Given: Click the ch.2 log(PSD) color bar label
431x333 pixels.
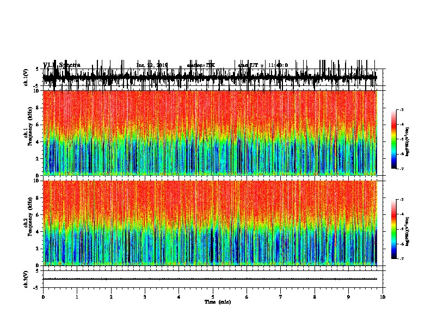Looking at the screenshot, I should (408, 231).
